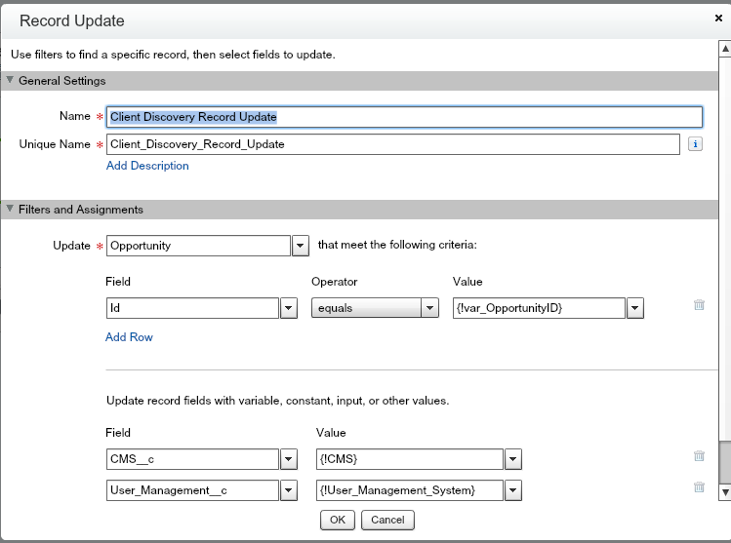Click the Unique Name info icon
731x543 pixels.
click(696, 144)
